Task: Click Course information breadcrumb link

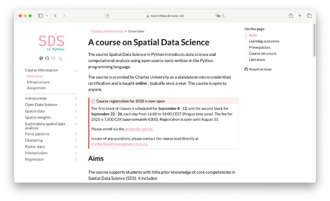Action: (x=107, y=31)
